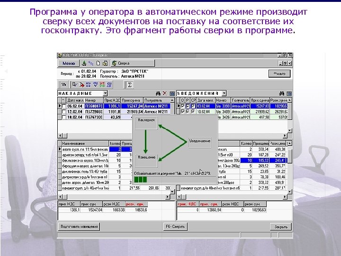Image resolution: width=341 pixels, height=256 pixels.
Task: Click the green progress bar in dialog
Action: [141, 180]
